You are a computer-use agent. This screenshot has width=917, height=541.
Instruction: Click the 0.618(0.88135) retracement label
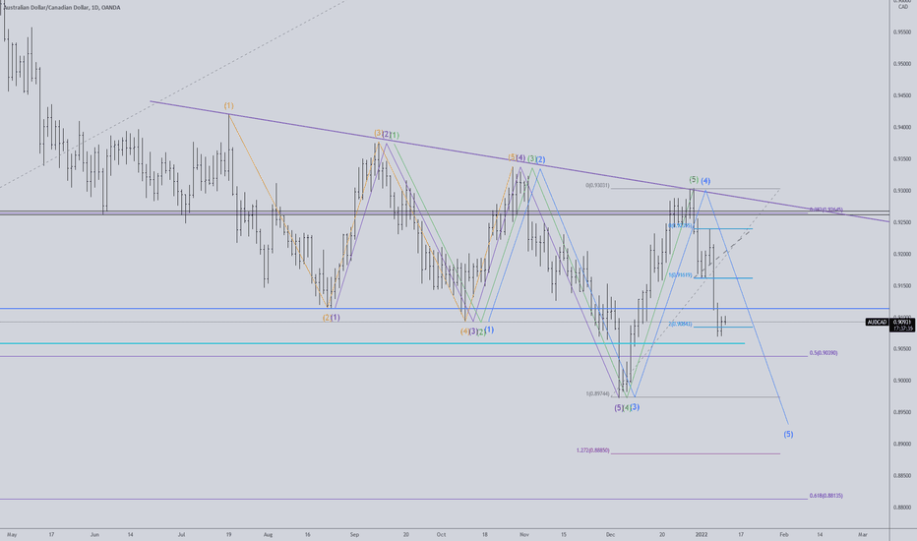click(825, 496)
